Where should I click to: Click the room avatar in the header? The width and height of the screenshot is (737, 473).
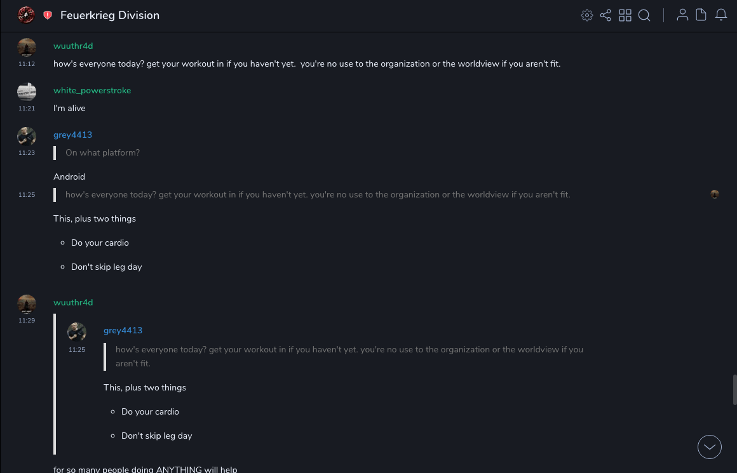pyautogui.click(x=26, y=15)
